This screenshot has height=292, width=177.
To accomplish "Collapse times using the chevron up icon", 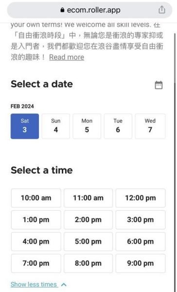I will (64, 285).
